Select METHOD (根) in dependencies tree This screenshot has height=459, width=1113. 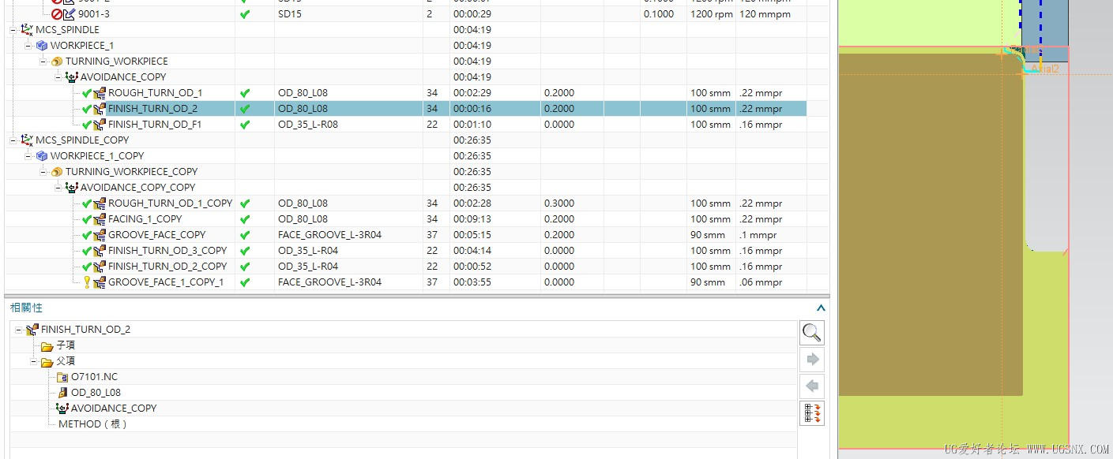[x=92, y=424]
